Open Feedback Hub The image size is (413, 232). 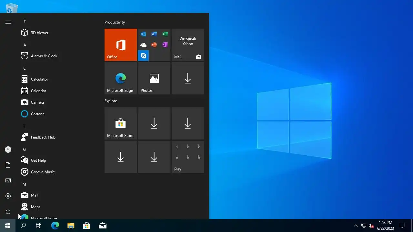point(58,137)
